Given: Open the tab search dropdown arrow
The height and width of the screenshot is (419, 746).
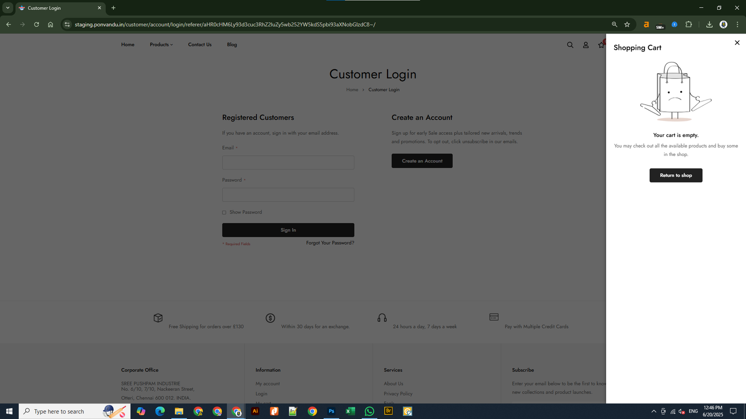Looking at the screenshot, I should [x=7, y=8].
